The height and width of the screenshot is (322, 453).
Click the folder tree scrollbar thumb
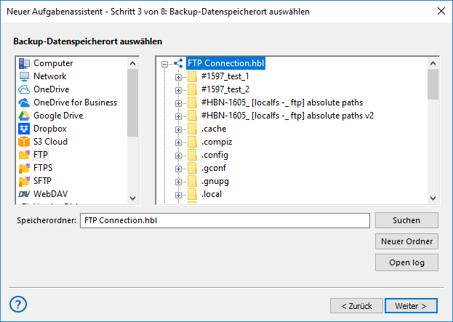click(x=433, y=84)
